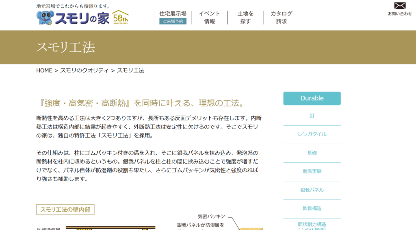Open スモリのクオリティ breadcrumb link
The width and height of the screenshot is (416, 230).
84,70
